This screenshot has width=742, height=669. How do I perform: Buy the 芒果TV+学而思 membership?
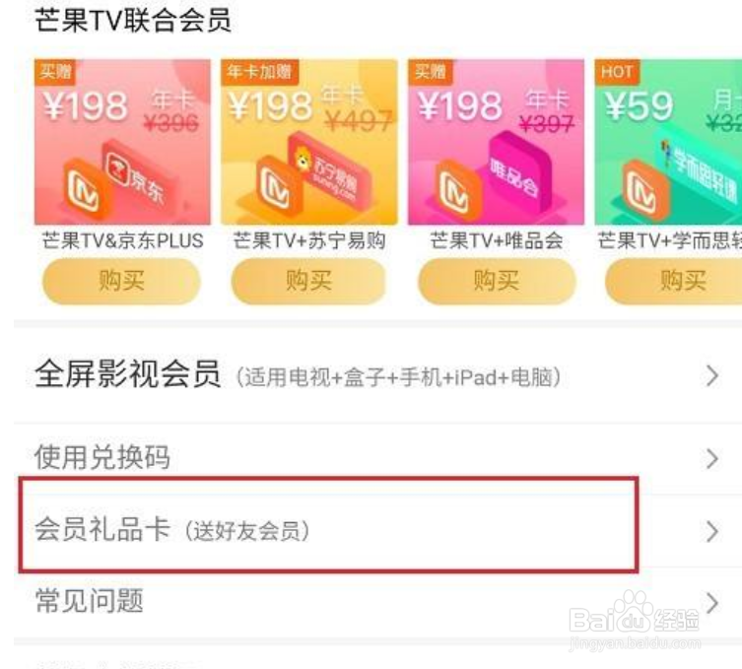[x=677, y=280]
